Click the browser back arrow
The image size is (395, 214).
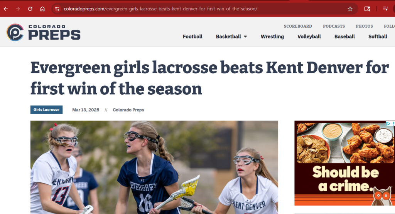[x=6, y=9]
